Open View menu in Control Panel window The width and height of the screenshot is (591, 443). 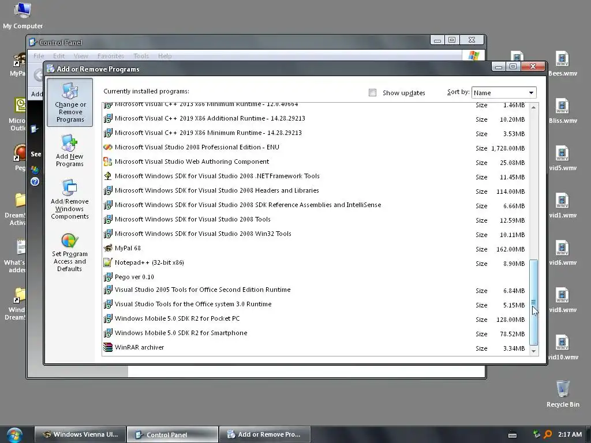click(81, 56)
